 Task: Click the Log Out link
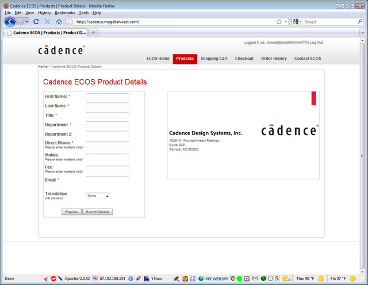316,43
